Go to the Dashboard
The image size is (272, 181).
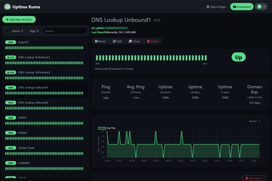tap(242, 7)
